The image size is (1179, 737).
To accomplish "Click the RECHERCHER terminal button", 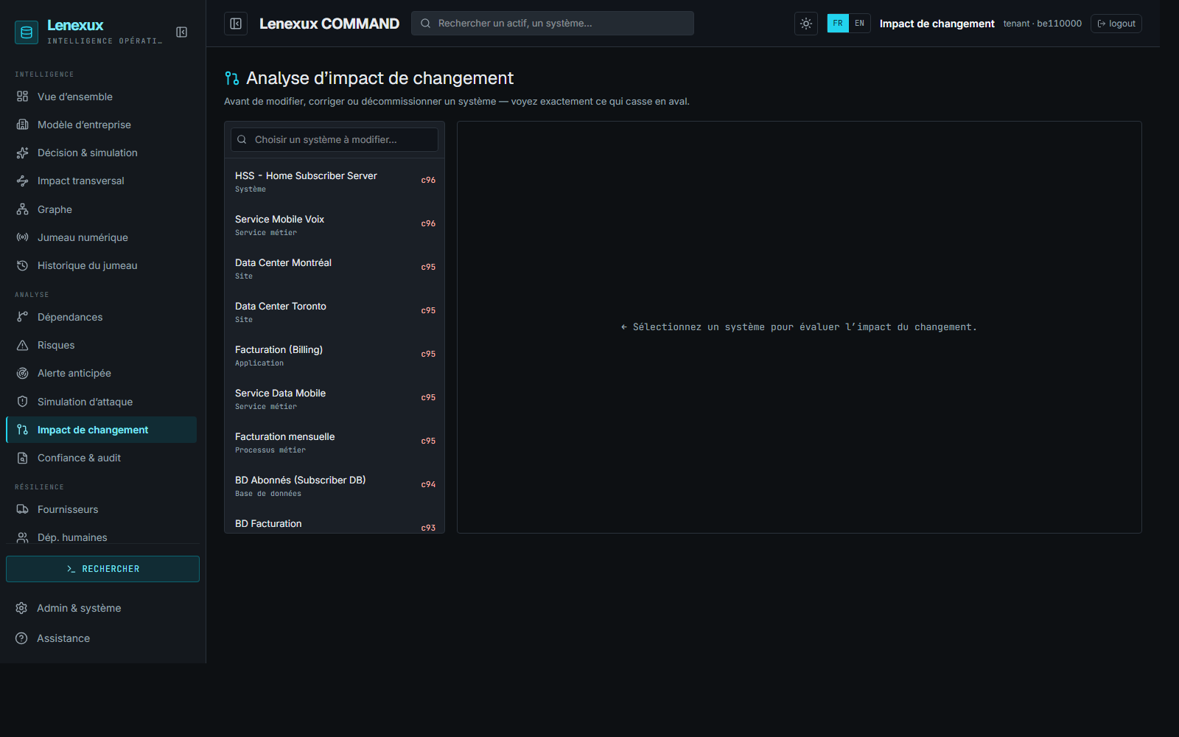I will (102, 569).
